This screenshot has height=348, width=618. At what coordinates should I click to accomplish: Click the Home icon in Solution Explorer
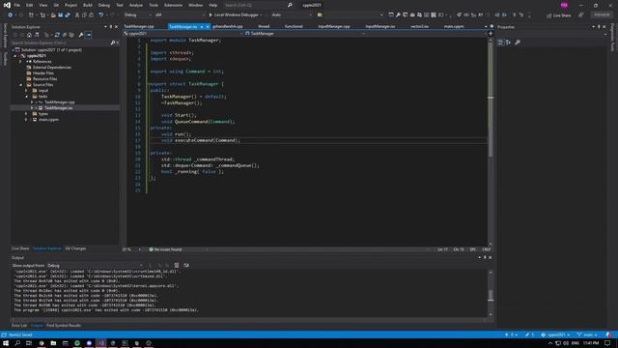click(29, 35)
